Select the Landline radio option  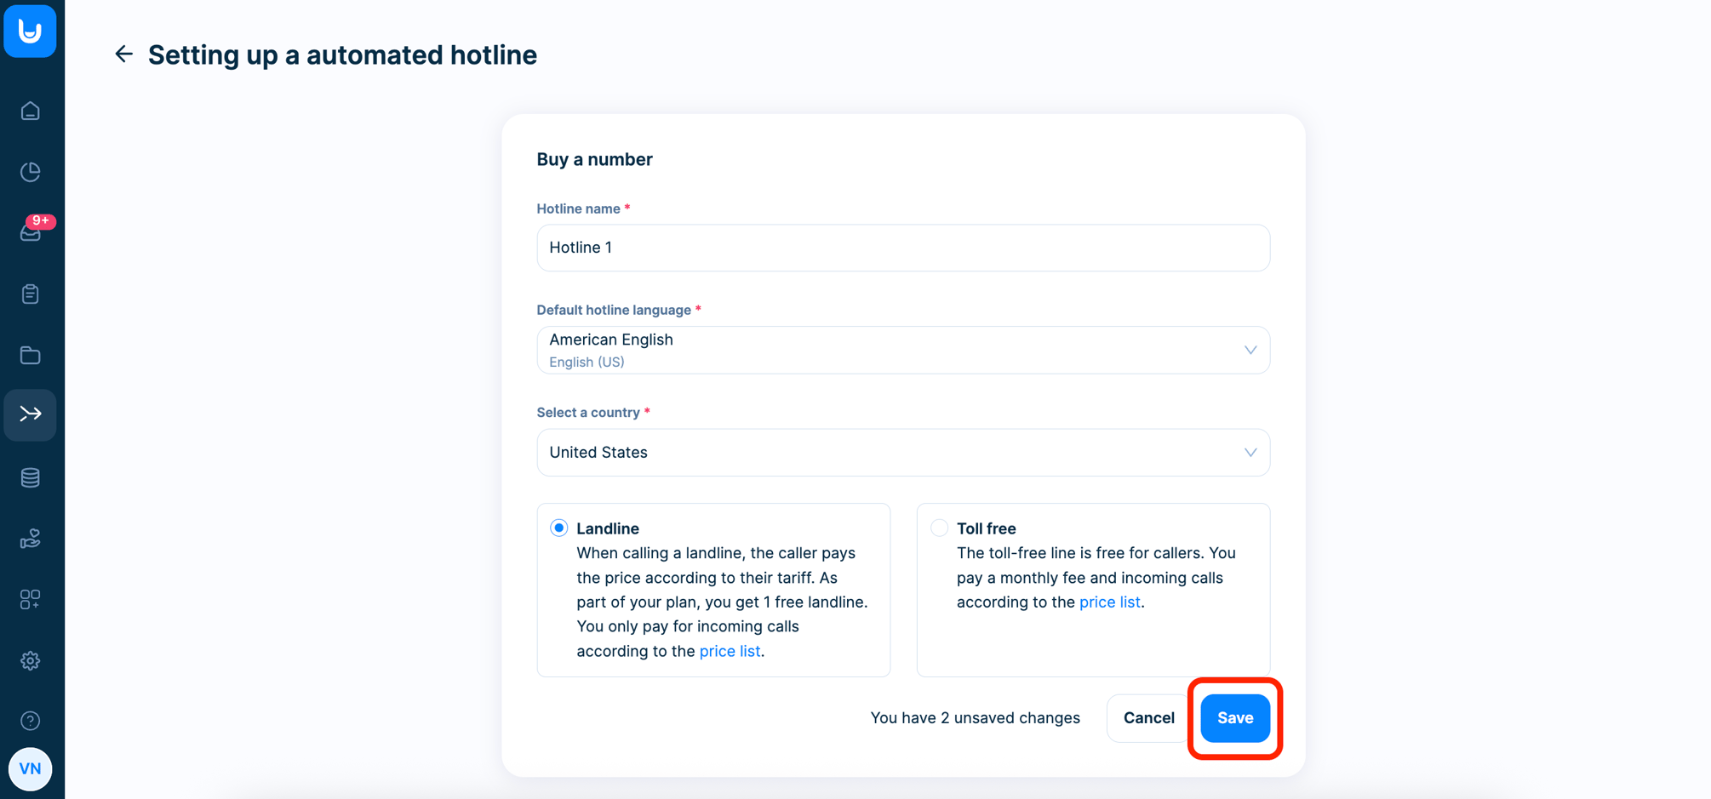558,528
